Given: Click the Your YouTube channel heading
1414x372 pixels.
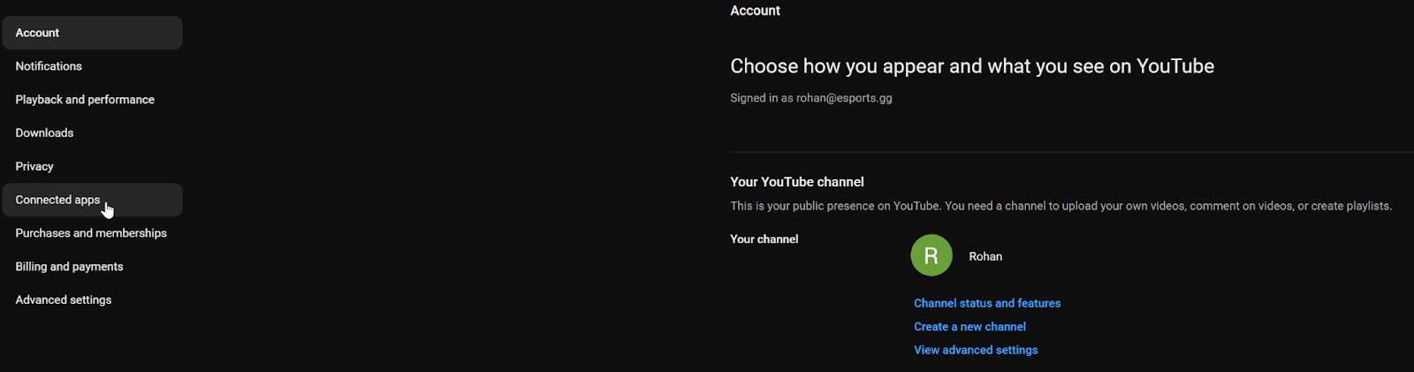Looking at the screenshot, I should [797, 182].
